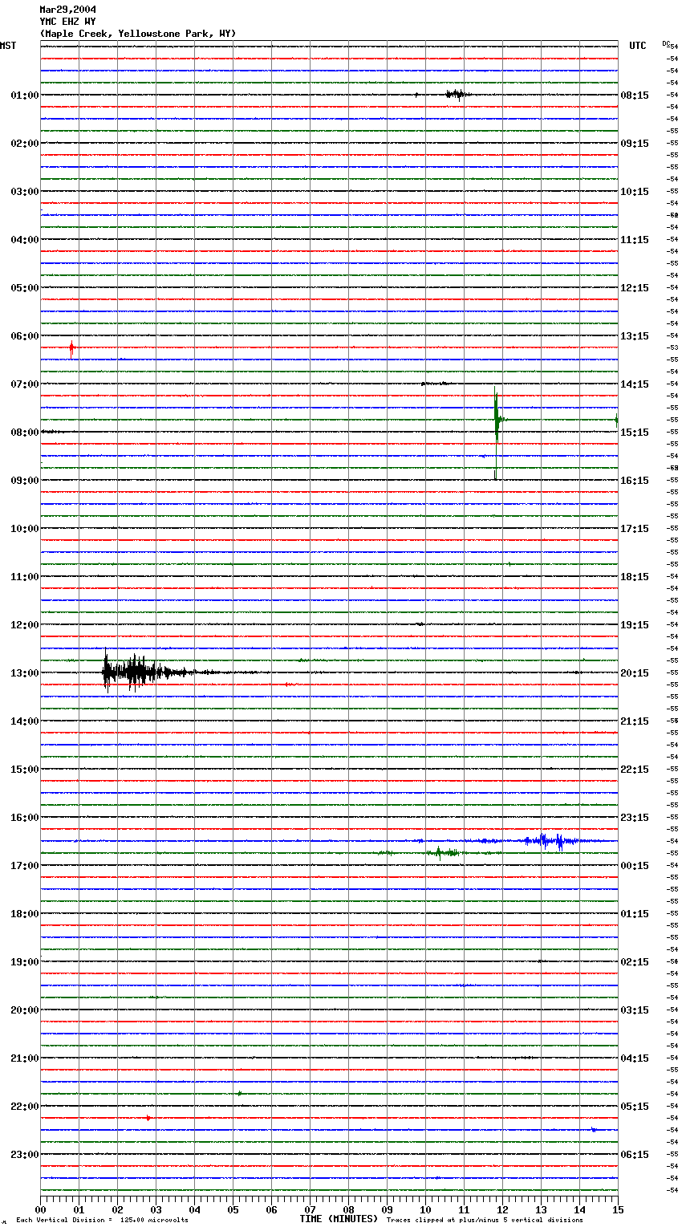Select the 23:00 MST time label
This screenshot has height=1231, width=682.
coord(25,1155)
